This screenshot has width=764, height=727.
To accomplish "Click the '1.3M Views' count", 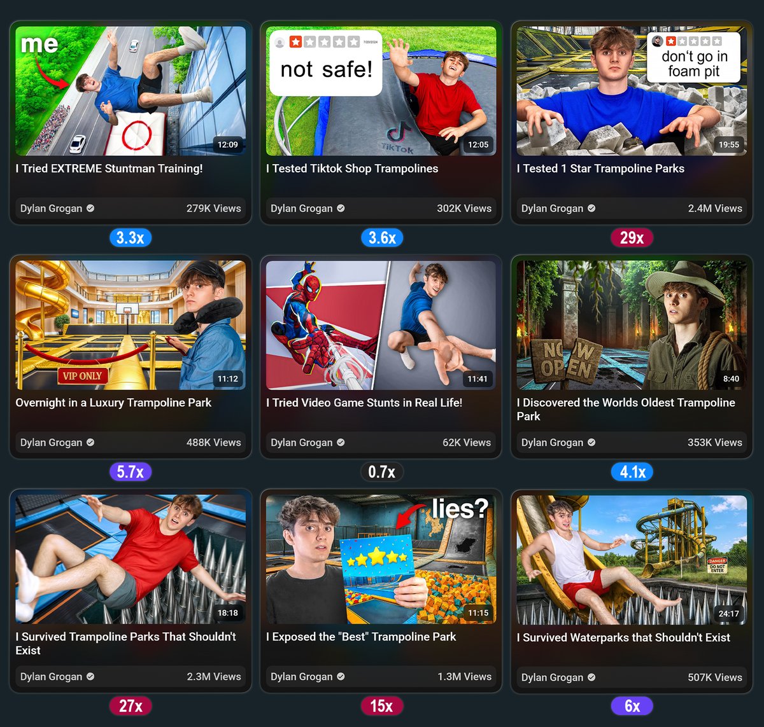I will tap(464, 676).
